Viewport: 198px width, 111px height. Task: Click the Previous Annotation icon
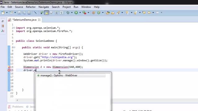click(x=136, y=13)
